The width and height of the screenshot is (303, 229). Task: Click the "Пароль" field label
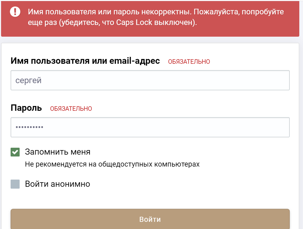click(26, 108)
